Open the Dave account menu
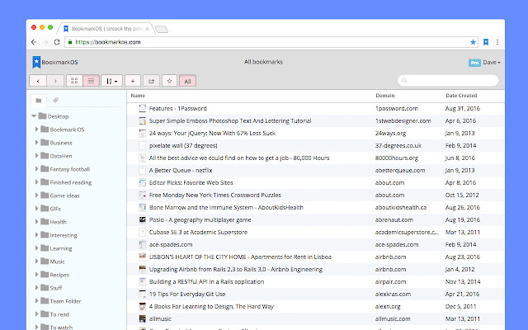 [492, 62]
